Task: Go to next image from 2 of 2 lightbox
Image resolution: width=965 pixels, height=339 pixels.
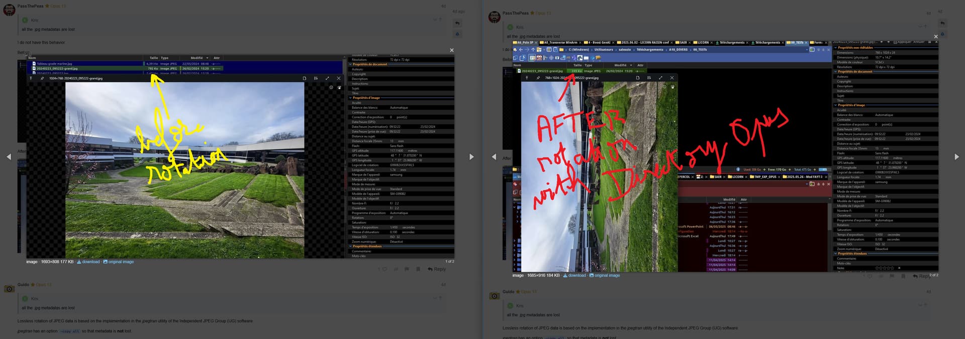Action: click(956, 157)
